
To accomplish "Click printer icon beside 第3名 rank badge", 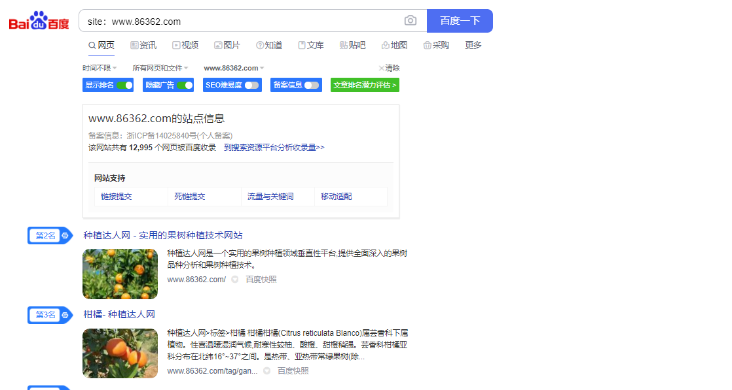I will pyautogui.click(x=65, y=316).
